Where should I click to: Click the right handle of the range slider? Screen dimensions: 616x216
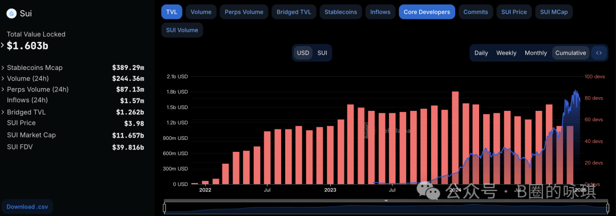pyautogui.click(x=607, y=208)
